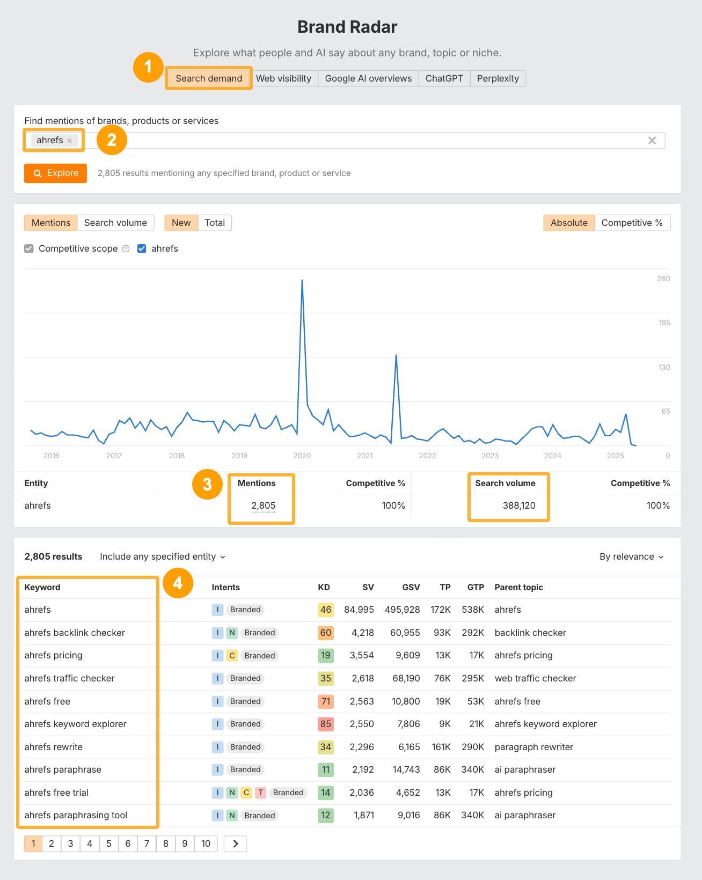Click the parent topic web traffic checker

pyautogui.click(x=536, y=678)
